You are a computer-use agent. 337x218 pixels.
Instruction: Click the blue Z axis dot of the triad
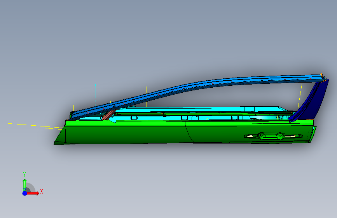[25, 193]
